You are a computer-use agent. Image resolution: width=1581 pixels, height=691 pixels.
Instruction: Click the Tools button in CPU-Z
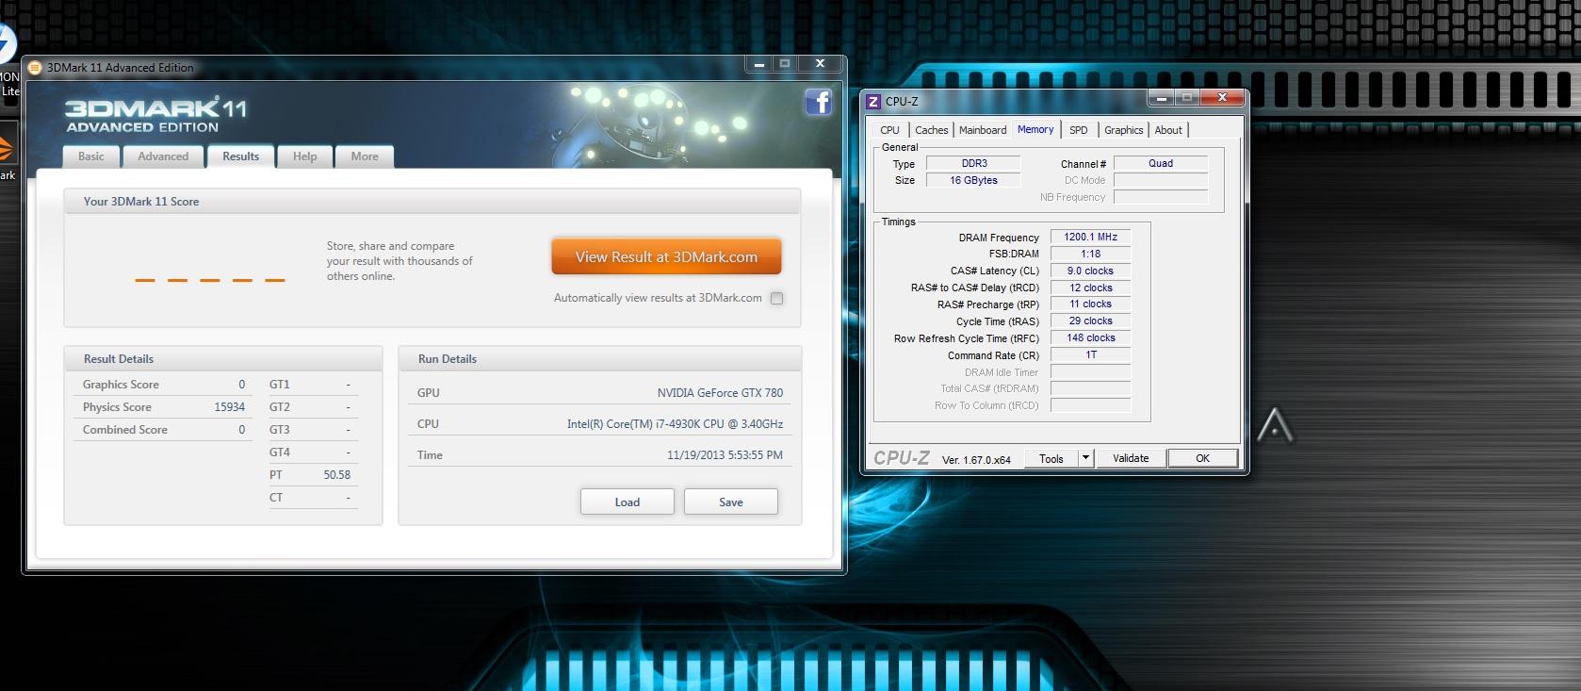(1051, 458)
